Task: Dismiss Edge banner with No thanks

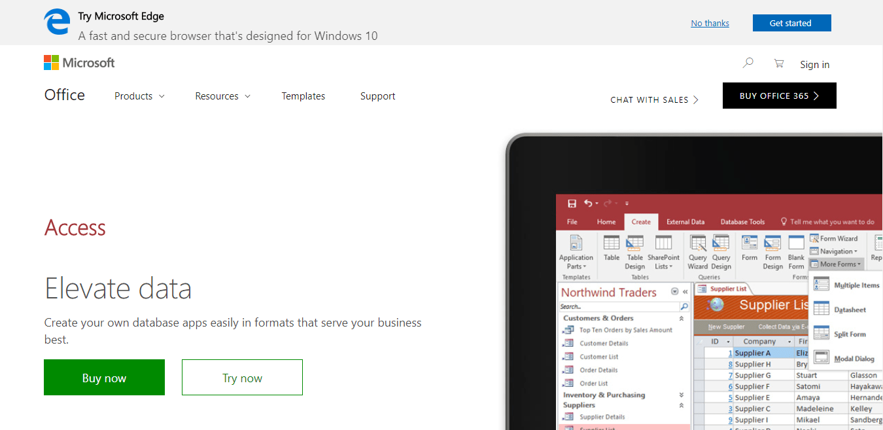Action: [710, 24]
